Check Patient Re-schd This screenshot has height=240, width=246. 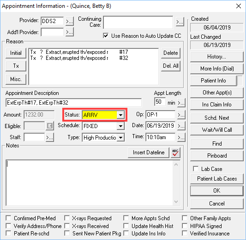[8, 233]
